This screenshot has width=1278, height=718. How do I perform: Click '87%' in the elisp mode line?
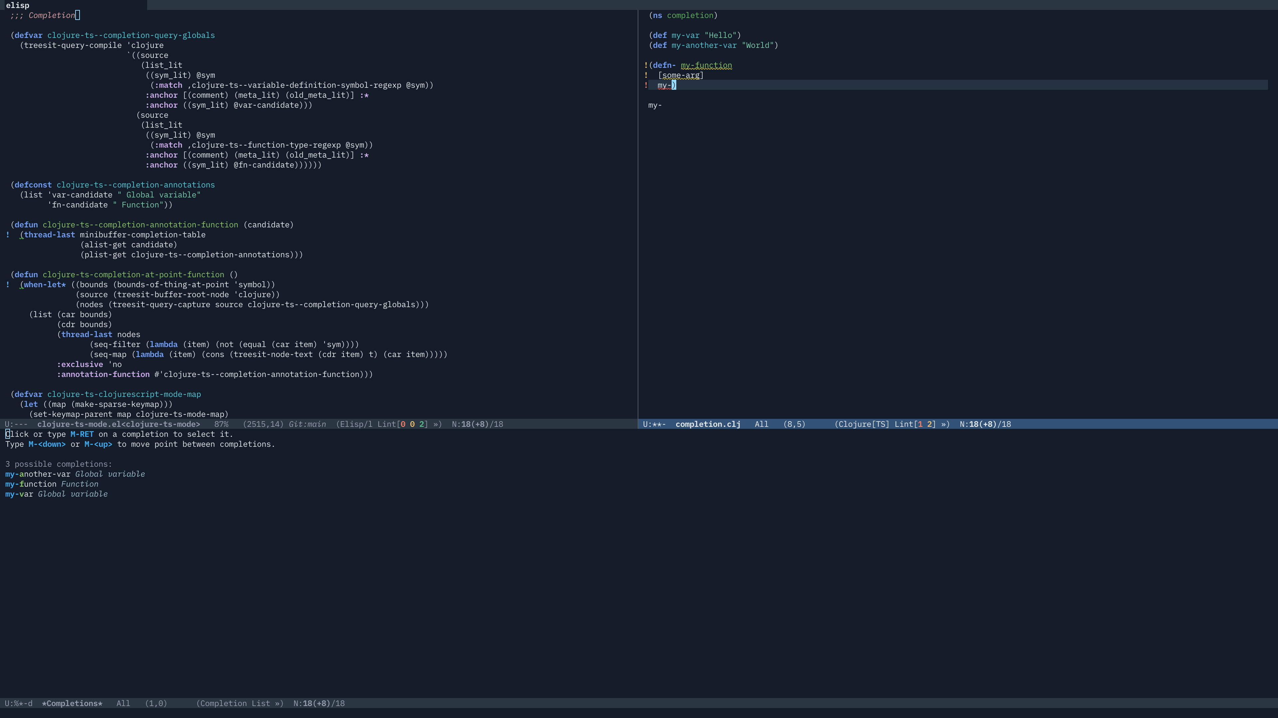pos(221,424)
